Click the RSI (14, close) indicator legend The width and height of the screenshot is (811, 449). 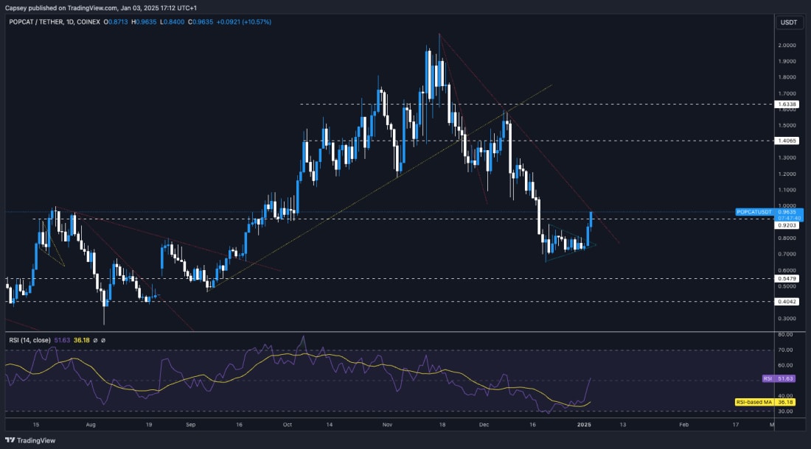pos(29,340)
